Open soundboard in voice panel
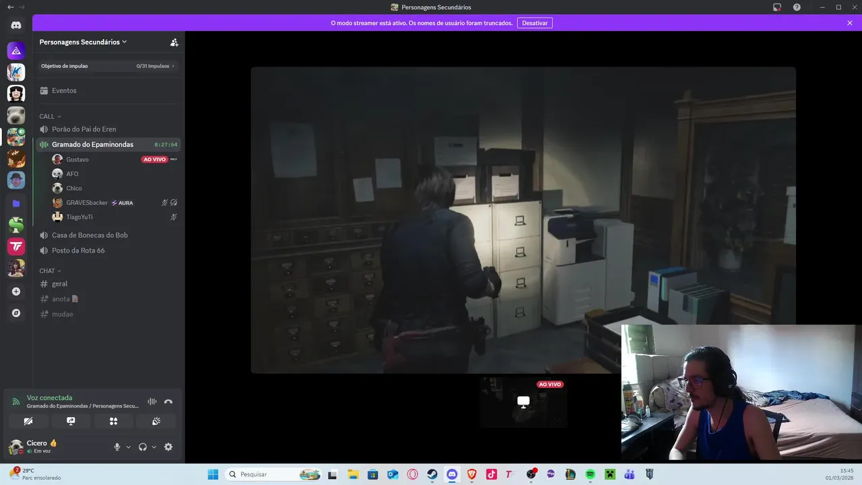Image resolution: width=862 pixels, height=485 pixels. click(156, 421)
